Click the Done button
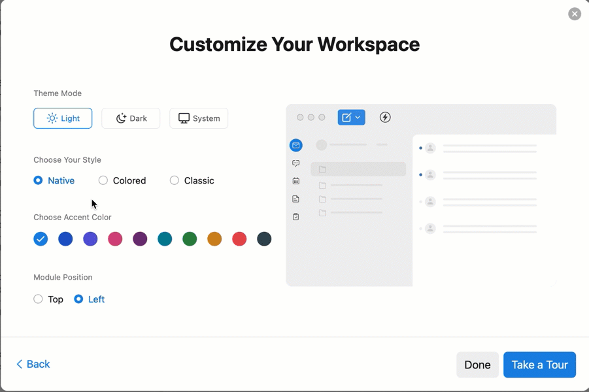This screenshot has width=589, height=392. click(x=477, y=365)
